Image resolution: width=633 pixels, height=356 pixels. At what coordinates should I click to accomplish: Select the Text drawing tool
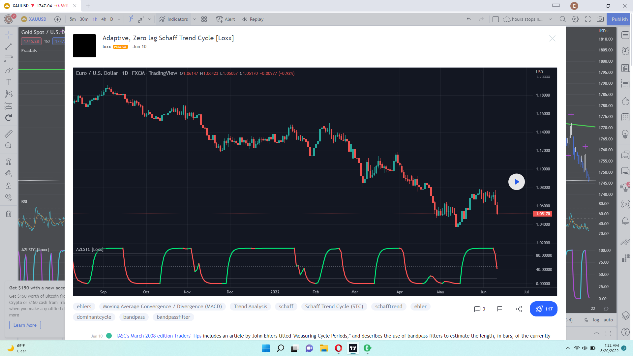coord(9,82)
